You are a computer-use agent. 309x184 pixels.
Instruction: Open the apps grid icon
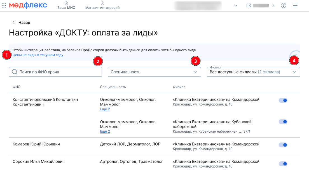(4, 5)
